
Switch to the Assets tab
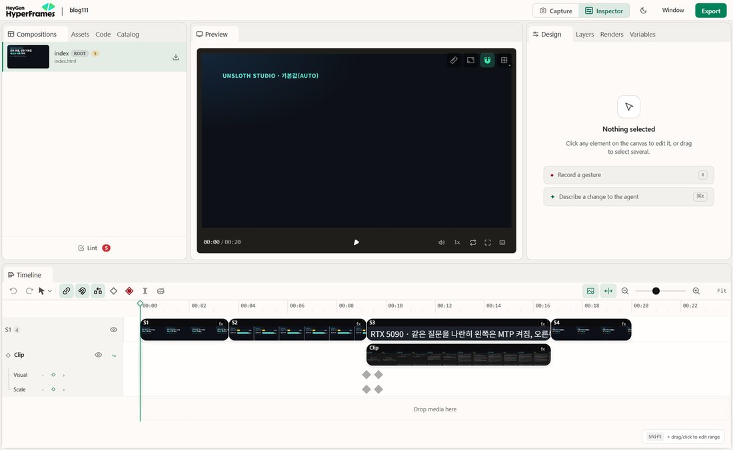(x=80, y=34)
